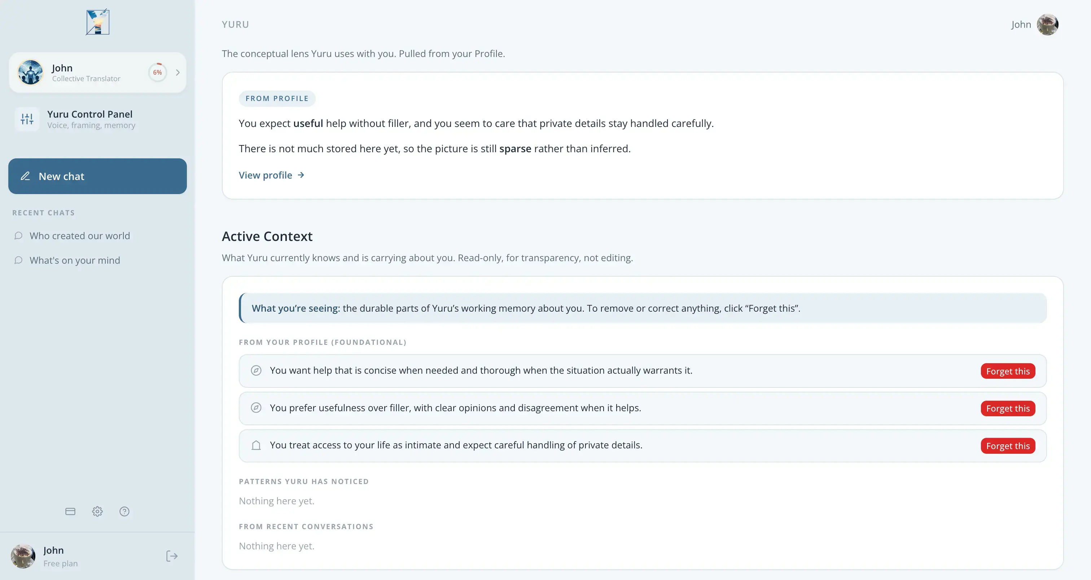The image size is (1091, 580).
Task: Open help via the question mark icon
Action: click(124, 511)
